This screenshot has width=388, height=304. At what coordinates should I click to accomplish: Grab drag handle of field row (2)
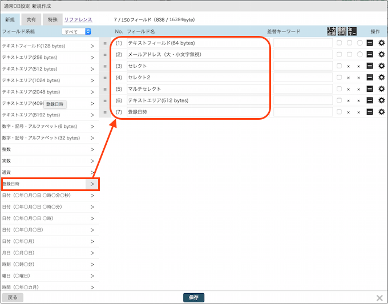point(105,55)
